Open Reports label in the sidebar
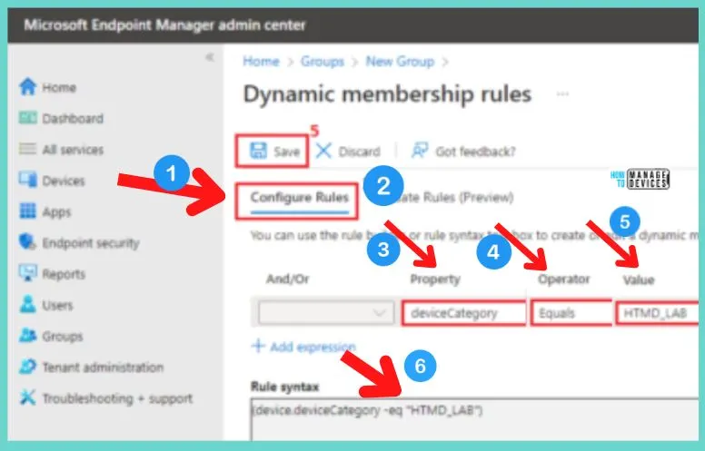 (x=64, y=274)
